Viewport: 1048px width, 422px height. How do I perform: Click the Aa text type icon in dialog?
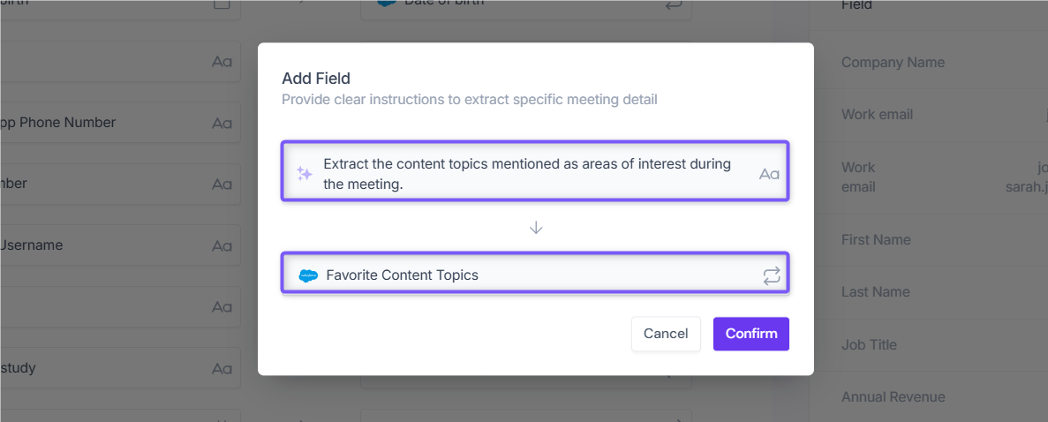pos(769,174)
